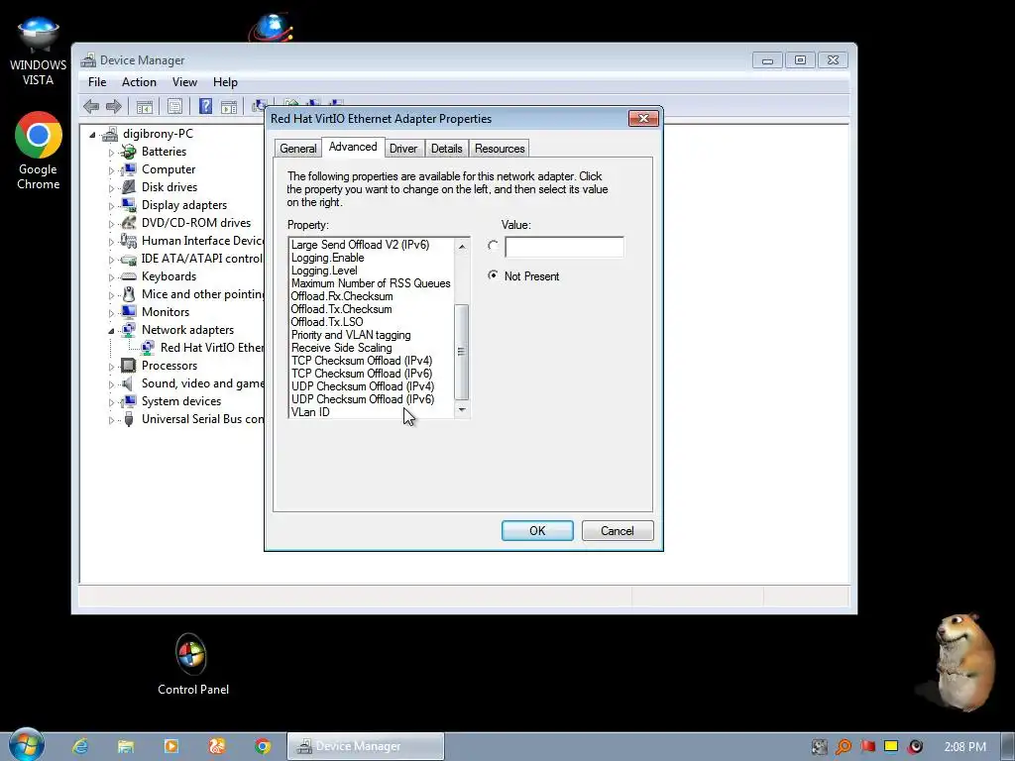
Task: Open Windows Explorer folder on taskbar
Action: [x=126, y=746]
